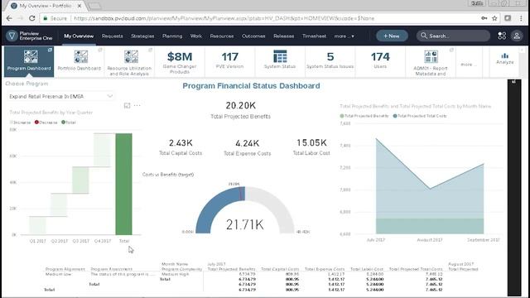The image size is (530, 298).
Task: Click focus mode icon on benefits chart
Action: [127, 106]
